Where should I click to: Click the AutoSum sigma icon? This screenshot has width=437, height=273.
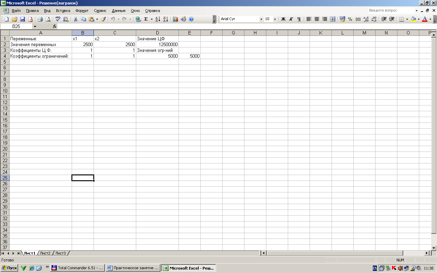[x=146, y=19]
